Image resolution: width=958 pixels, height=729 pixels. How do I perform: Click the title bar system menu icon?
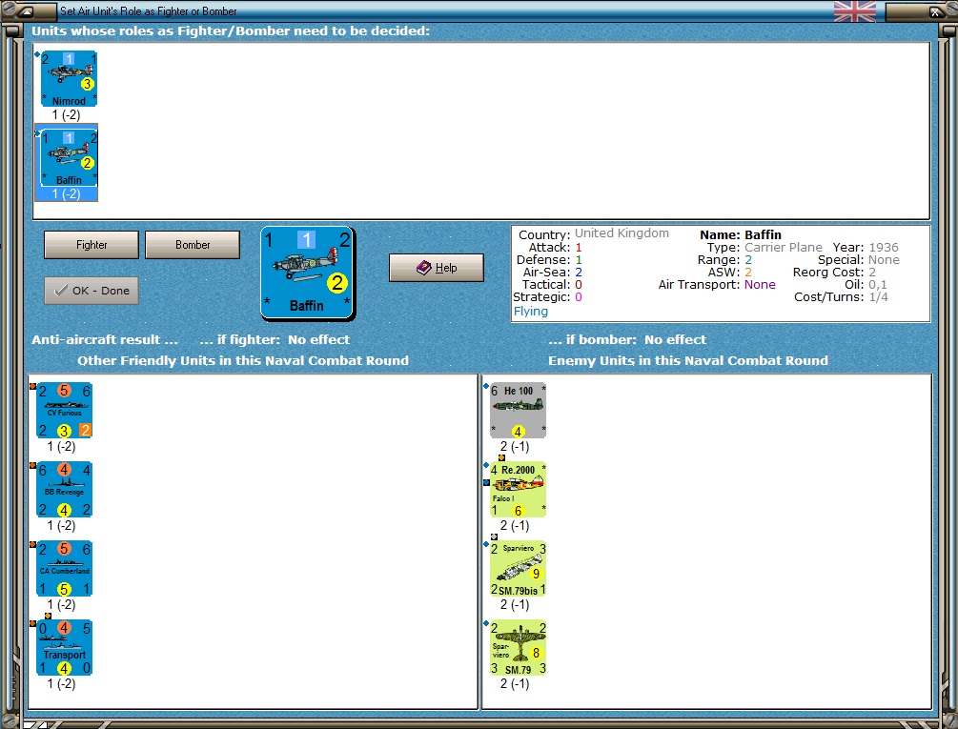click(x=26, y=11)
